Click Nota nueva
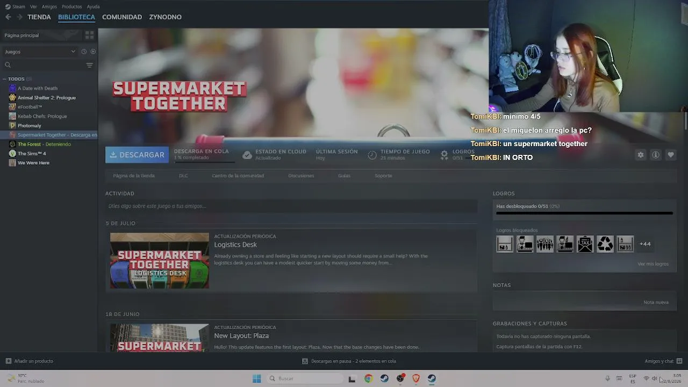Screen dimensions: 688x387 (656, 302)
